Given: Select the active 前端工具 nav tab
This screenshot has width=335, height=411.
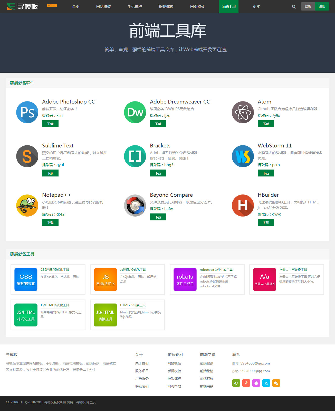Looking at the screenshot, I should tap(229, 7).
